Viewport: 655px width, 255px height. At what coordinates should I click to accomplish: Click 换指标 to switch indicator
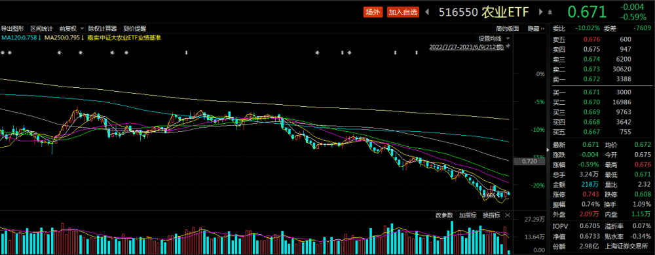[491, 215]
